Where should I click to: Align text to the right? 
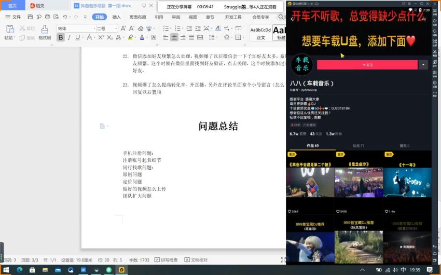pos(183,37)
